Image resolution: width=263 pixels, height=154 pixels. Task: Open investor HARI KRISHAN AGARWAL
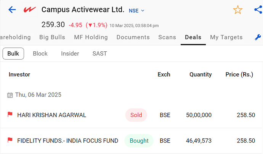tap(52, 115)
